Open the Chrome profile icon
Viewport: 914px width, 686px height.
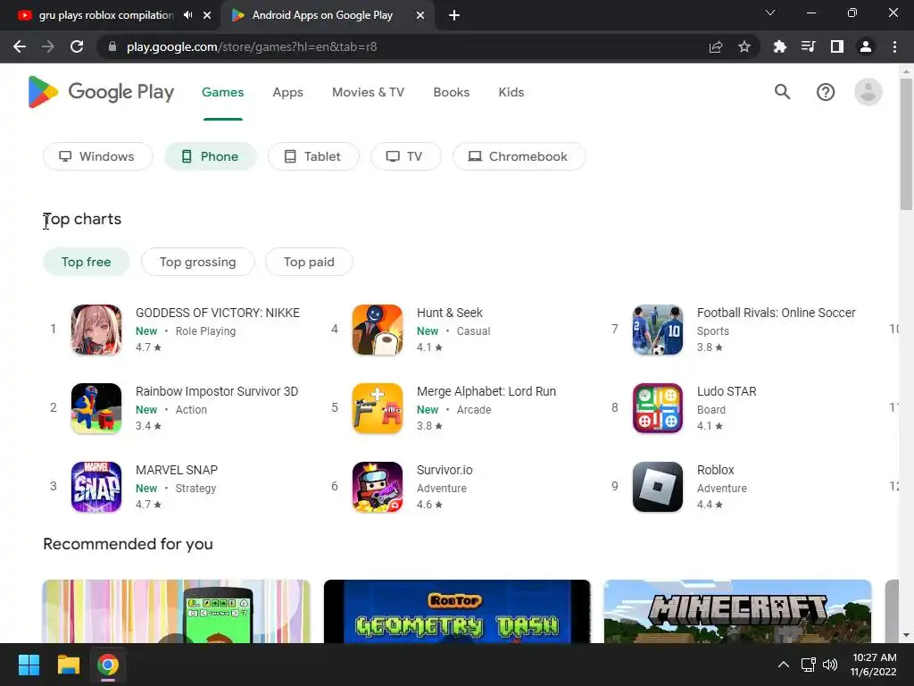click(866, 46)
